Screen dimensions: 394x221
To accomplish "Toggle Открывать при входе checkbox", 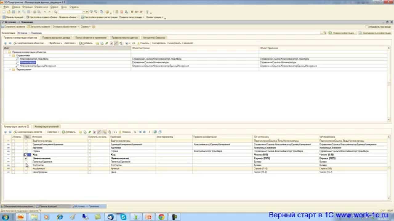I will (367, 27).
